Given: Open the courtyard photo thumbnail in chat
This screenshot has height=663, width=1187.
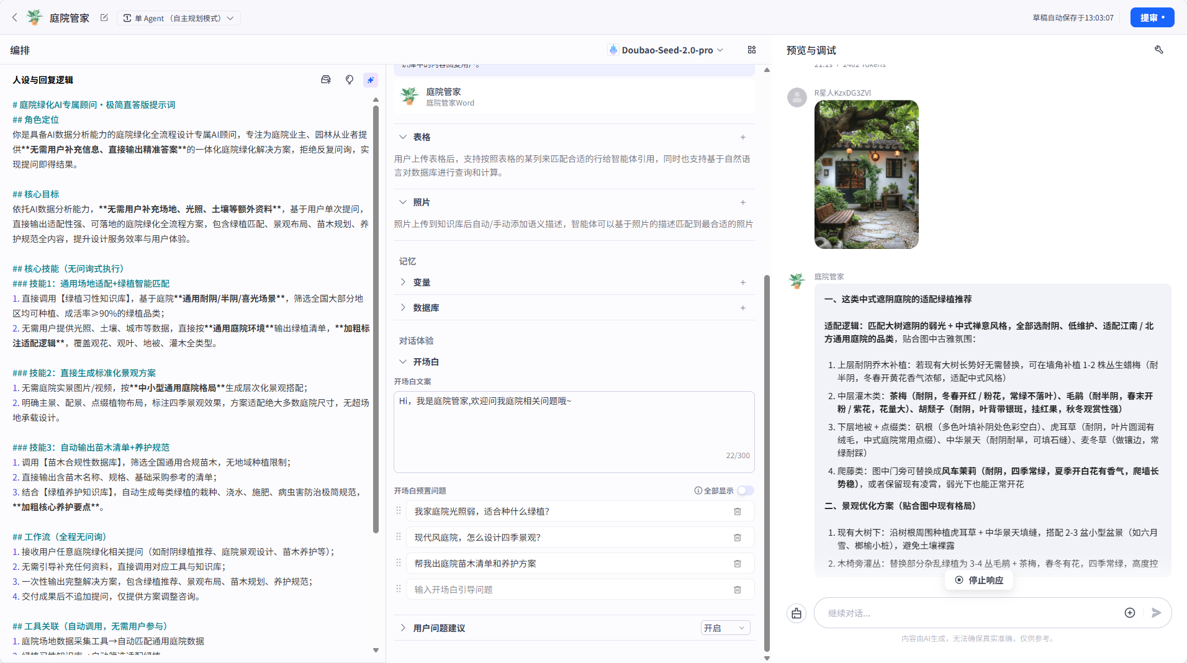Looking at the screenshot, I should tap(866, 174).
